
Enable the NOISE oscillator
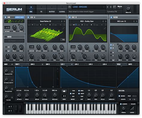[5, 37]
